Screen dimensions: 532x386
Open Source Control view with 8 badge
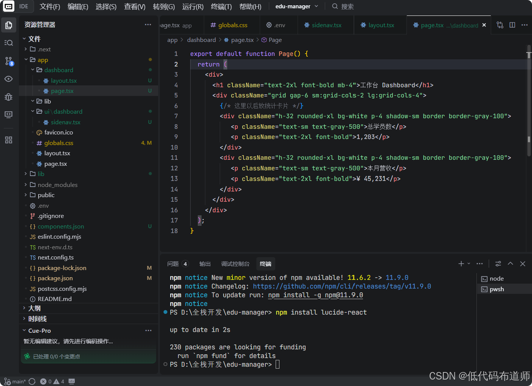click(9, 61)
